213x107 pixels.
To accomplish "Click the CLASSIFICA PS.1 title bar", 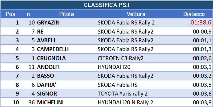I will pyautogui.click(x=106, y=5).
